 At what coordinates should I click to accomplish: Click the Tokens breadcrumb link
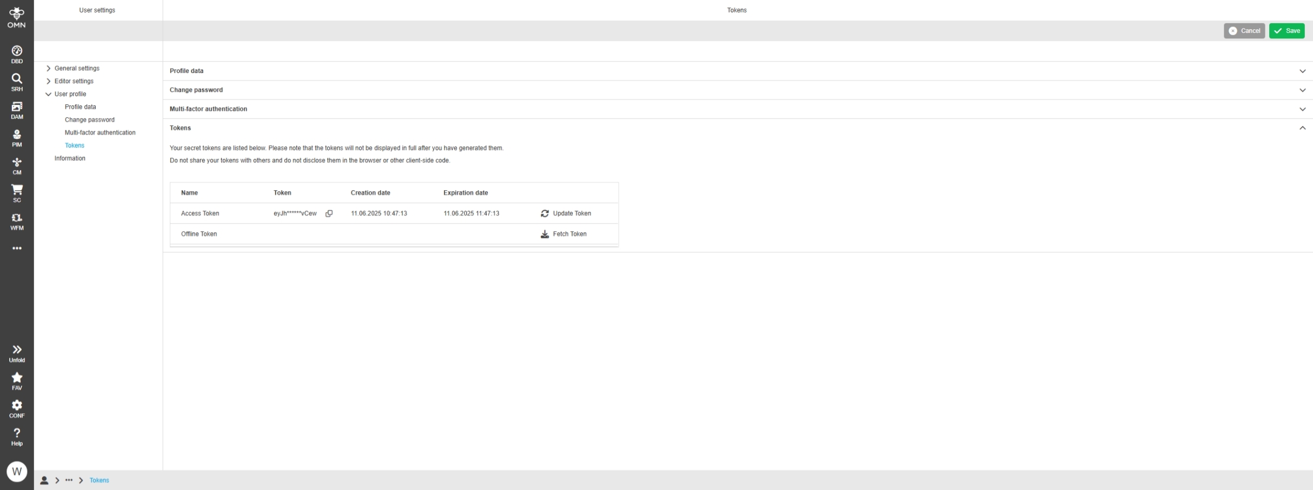[100, 480]
